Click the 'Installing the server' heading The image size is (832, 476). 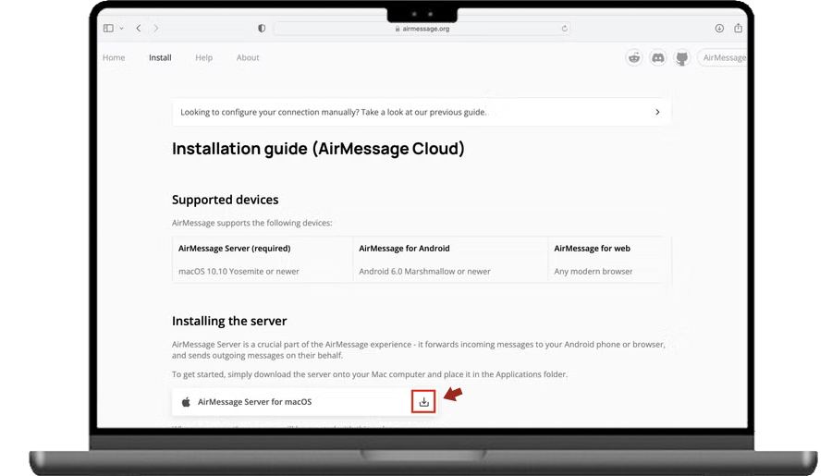tap(229, 321)
